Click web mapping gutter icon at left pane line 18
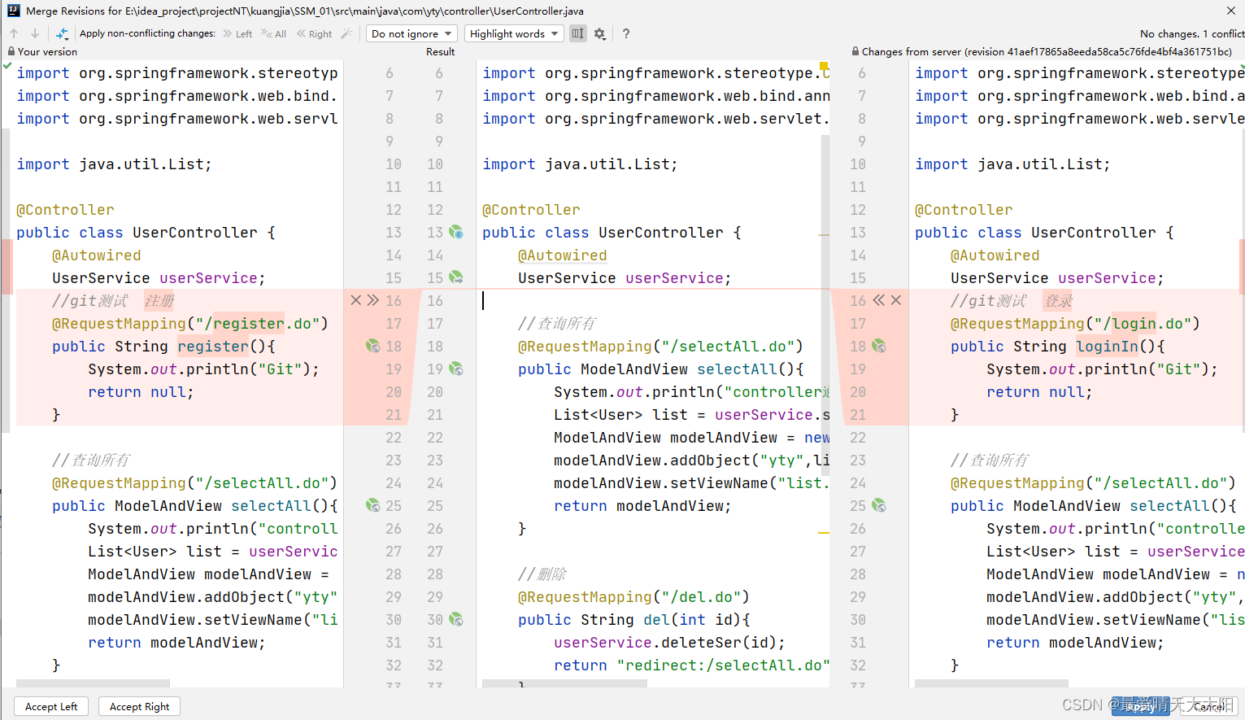The image size is (1245, 720). (373, 346)
